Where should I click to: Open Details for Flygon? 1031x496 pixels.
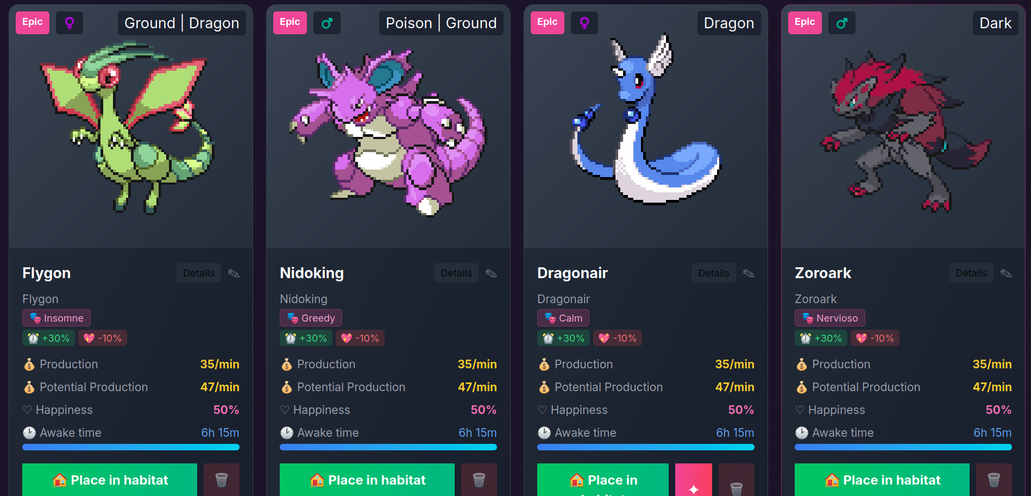point(199,273)
